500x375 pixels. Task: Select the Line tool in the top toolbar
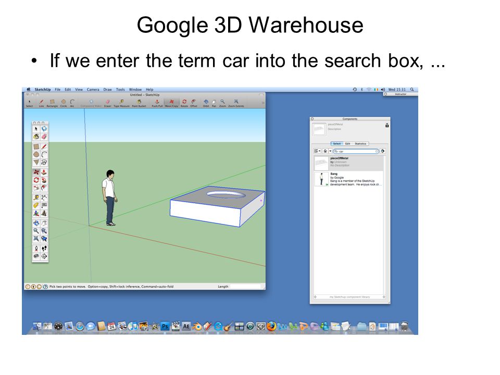(41, 102)
